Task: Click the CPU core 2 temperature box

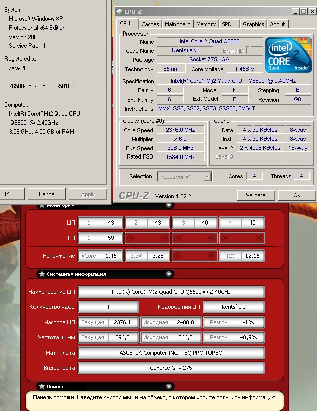Action: [x=148, y=223]
